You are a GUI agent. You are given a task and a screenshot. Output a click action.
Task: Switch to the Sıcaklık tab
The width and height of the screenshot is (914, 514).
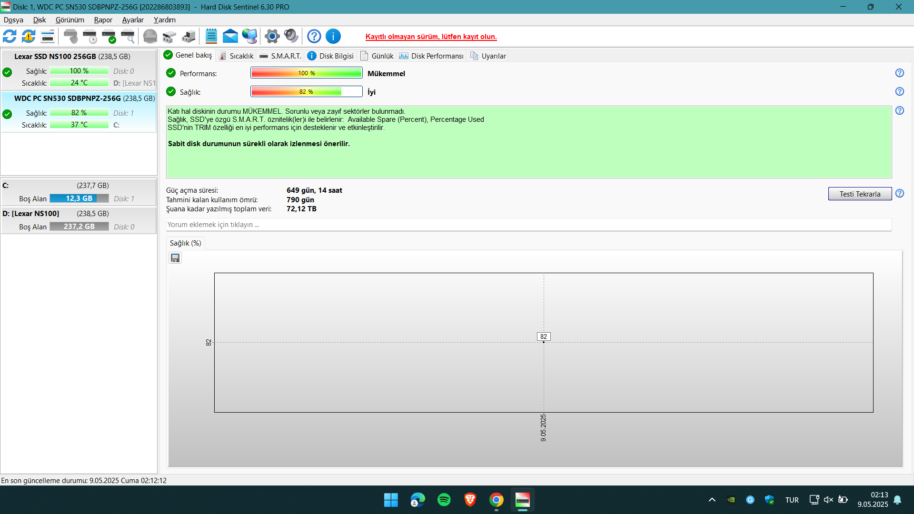[x=236, y=56]
